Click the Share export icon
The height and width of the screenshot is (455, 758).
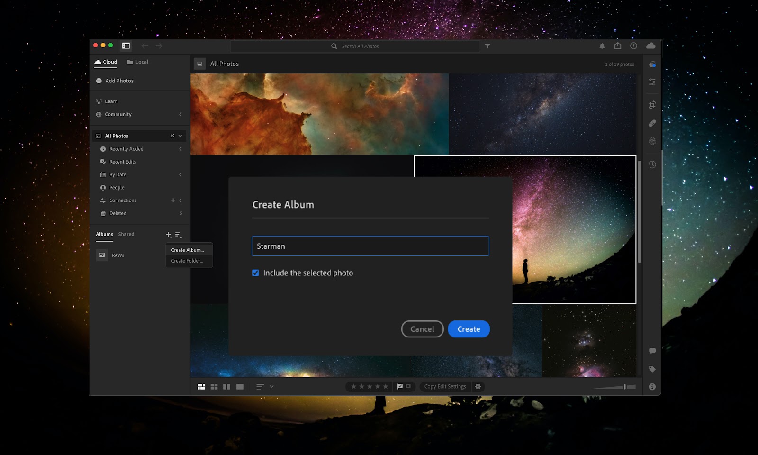618,46
